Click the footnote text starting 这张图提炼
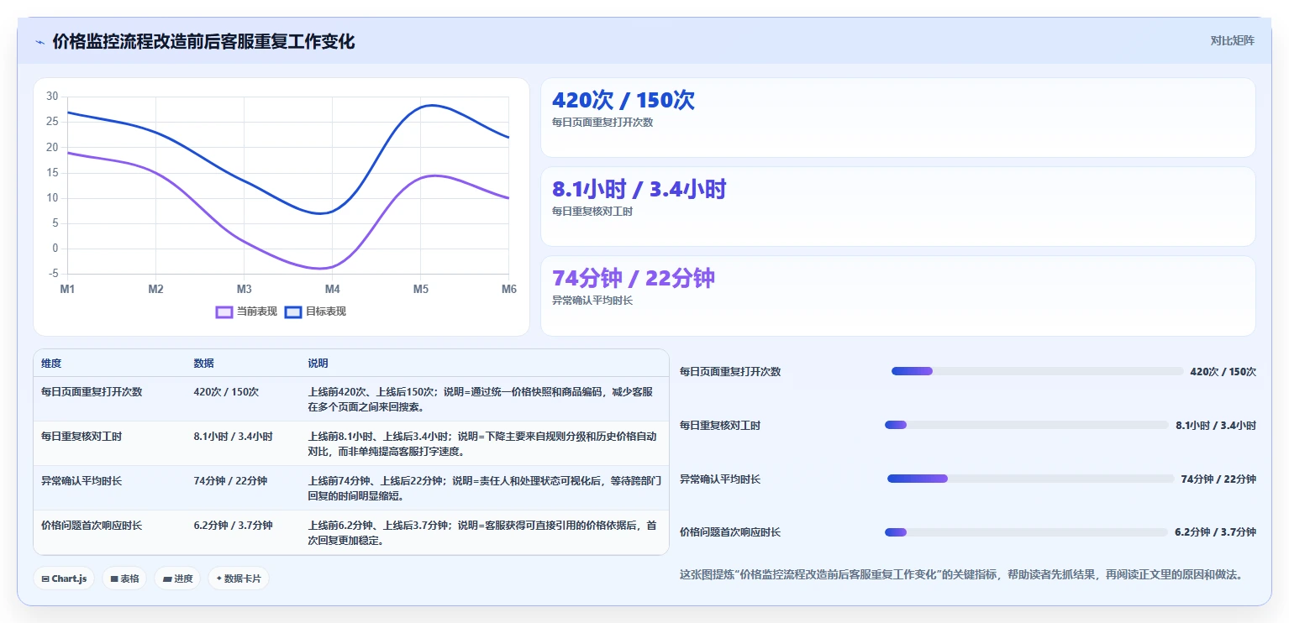1289x623 pixels. tap(960, 575)
